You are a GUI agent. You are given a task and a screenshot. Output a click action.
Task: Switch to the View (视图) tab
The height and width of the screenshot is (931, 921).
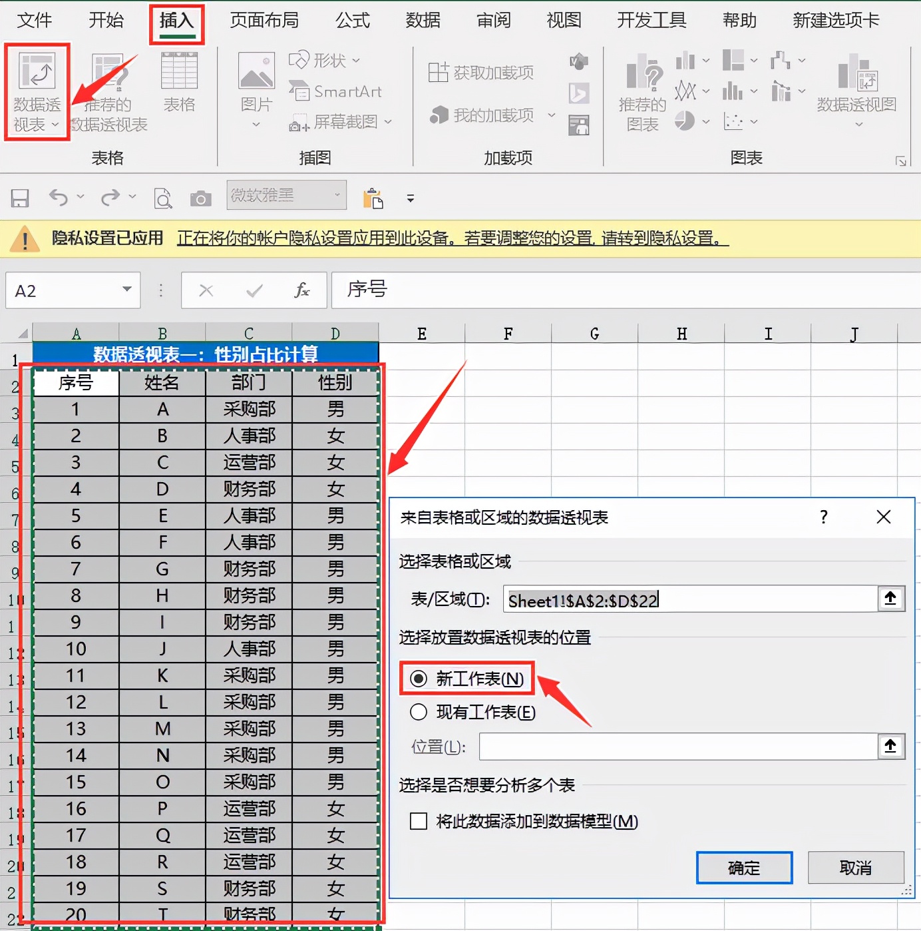[564, 21]
